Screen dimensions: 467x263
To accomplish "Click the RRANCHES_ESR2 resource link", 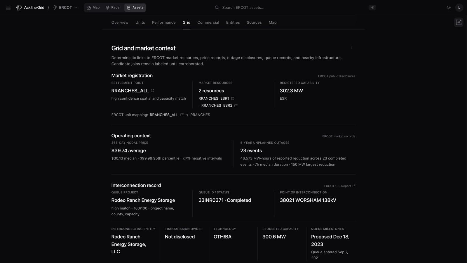I will pos(217,105).
